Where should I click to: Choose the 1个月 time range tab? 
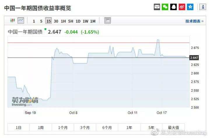click(x=63, y=127)
